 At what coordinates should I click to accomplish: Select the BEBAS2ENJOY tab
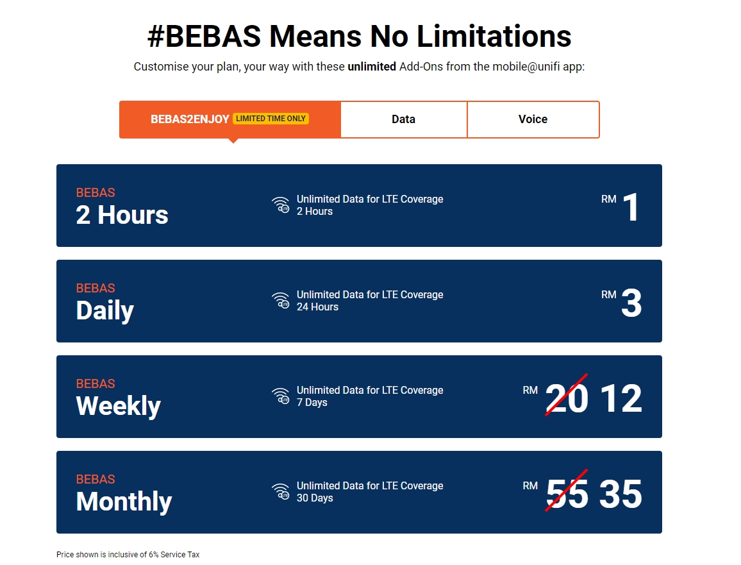tap(190, 119)
